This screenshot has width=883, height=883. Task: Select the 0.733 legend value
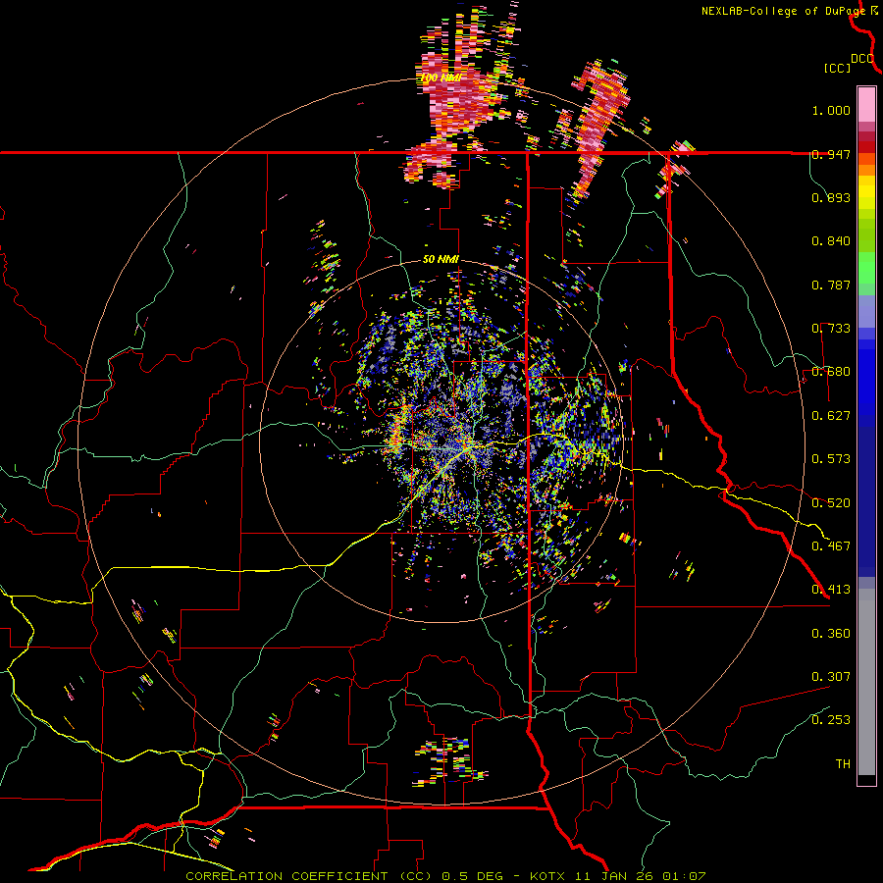pyautogui.click(x=831, y=329)
